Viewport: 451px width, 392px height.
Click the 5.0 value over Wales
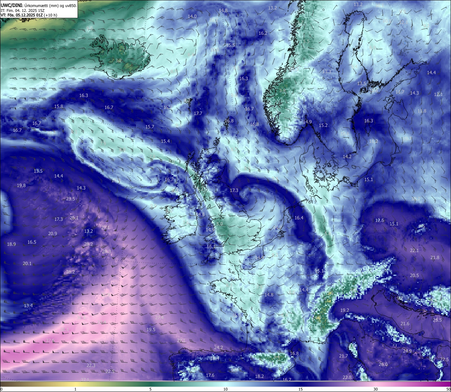click(x=220, y=224)
